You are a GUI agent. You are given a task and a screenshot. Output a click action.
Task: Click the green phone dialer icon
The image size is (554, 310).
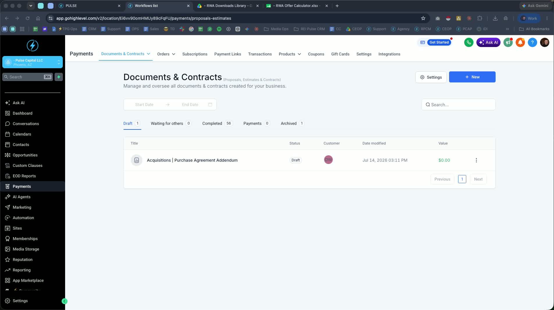[469, 42]
